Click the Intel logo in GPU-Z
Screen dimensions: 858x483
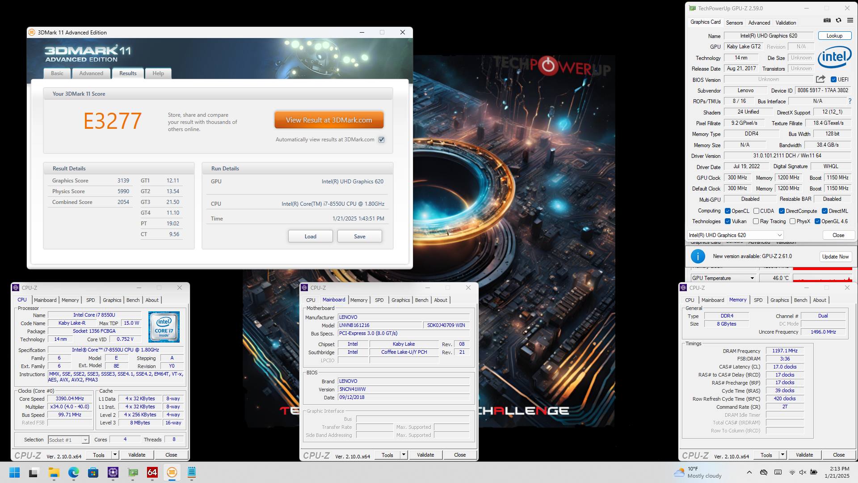click(834, 57)
